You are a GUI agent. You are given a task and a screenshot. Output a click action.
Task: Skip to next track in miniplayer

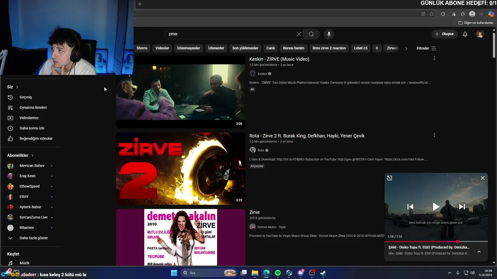click(x=462, y=207)
